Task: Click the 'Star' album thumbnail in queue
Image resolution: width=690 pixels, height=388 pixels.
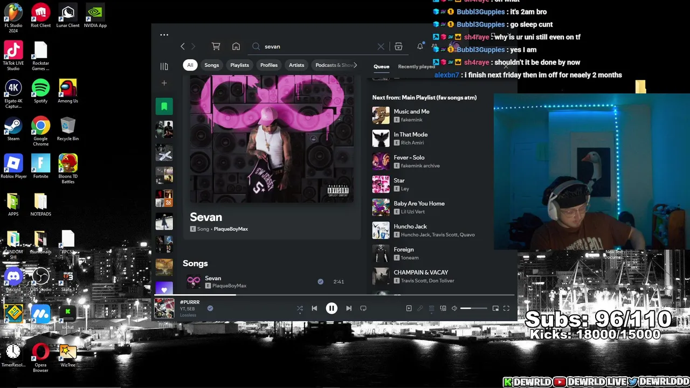Action: (381, 184)
